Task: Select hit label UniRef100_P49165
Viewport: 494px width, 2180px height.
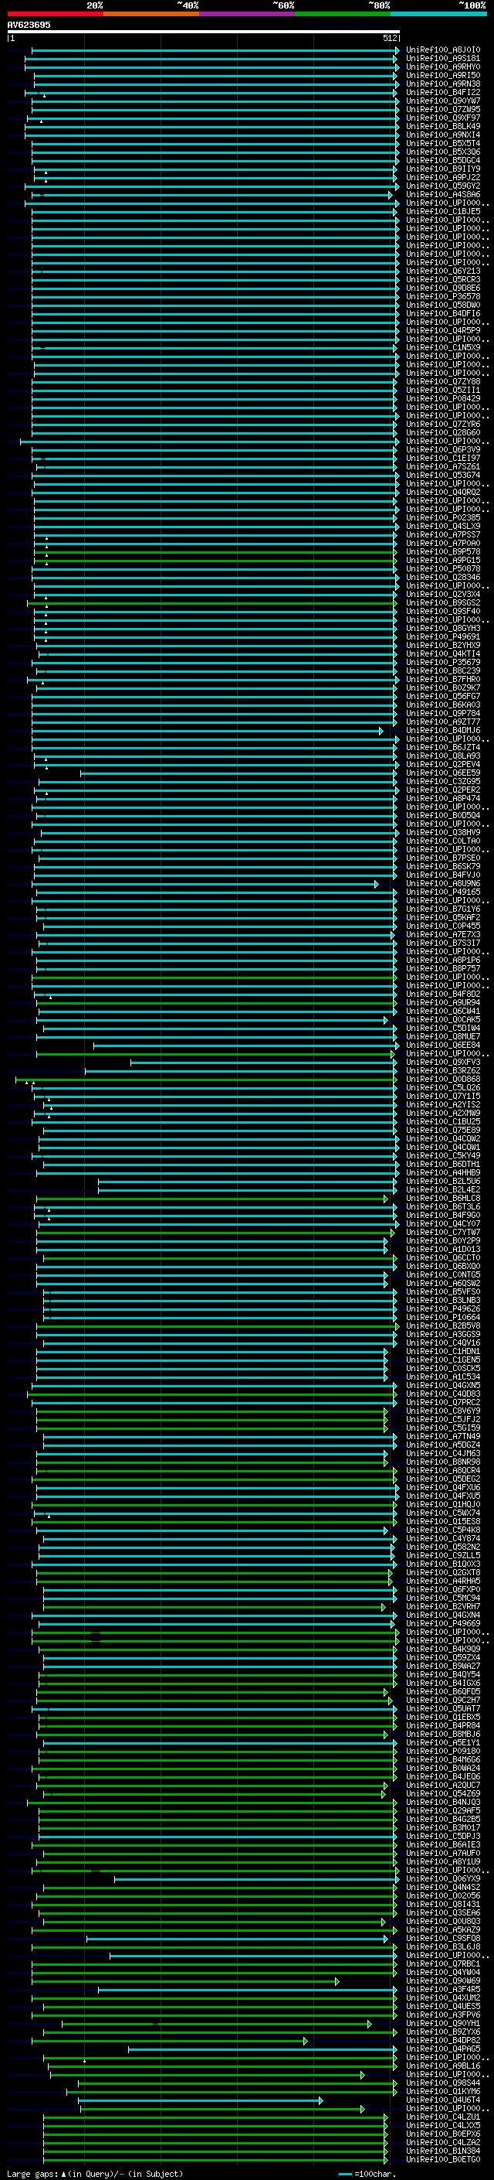Action: tap(443, 891)
